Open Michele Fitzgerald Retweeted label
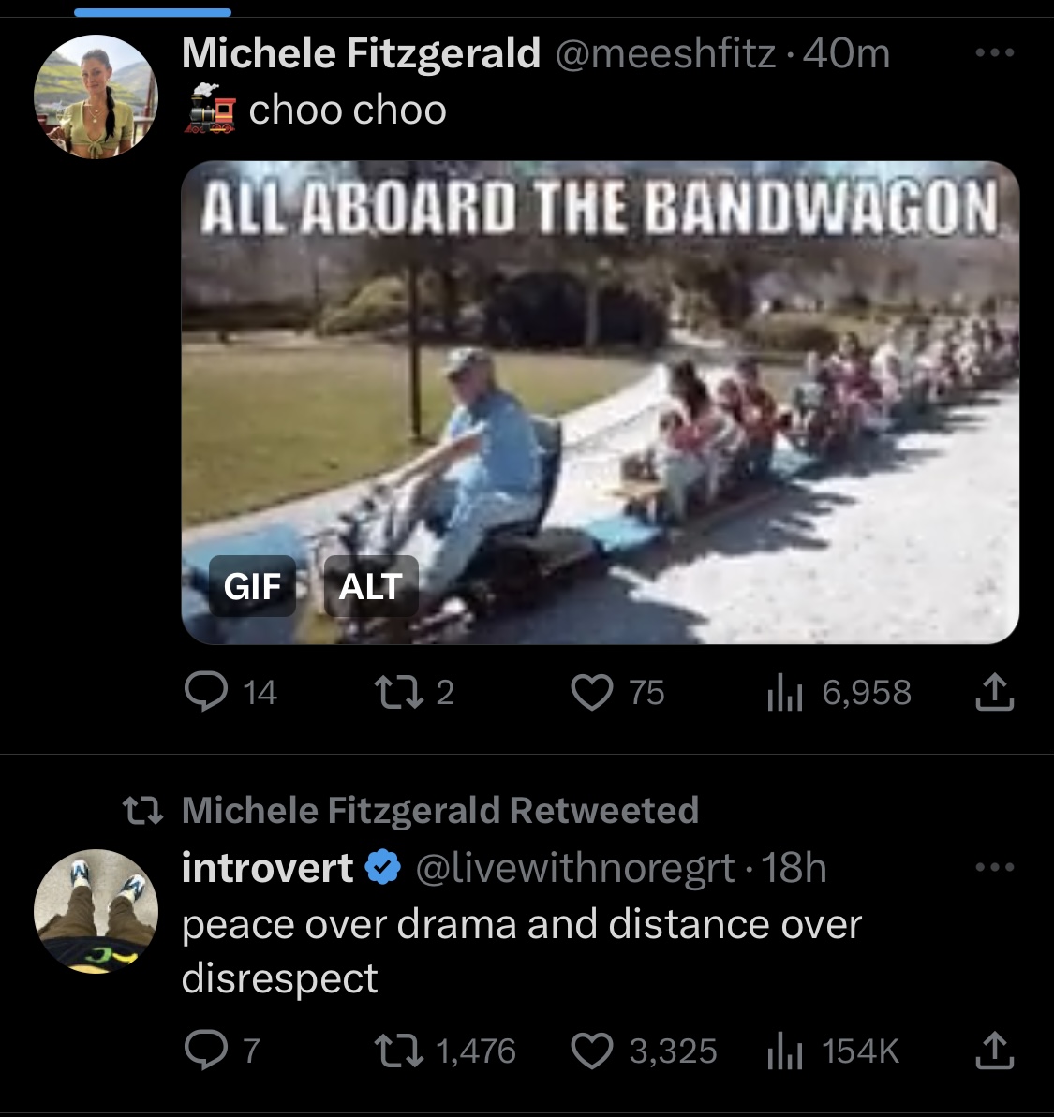1054x1117 pixels. (x=439, y=810)
